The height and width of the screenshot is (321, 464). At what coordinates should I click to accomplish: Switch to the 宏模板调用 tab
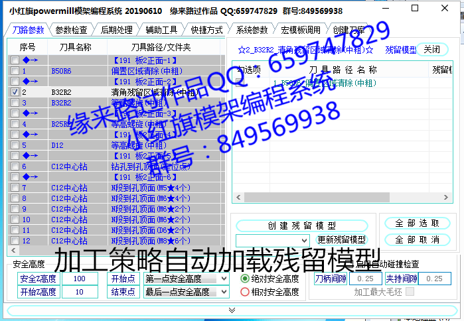click(x=301, y=30)
